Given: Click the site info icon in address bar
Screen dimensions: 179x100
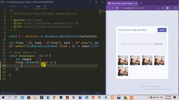Looking at the screenshot, I should (122, 8).
